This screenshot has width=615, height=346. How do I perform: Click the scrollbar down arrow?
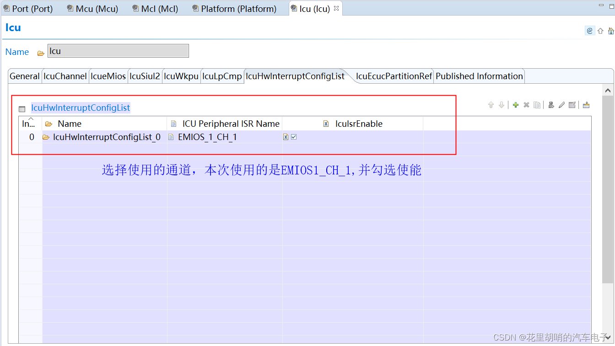pos(608,338)
